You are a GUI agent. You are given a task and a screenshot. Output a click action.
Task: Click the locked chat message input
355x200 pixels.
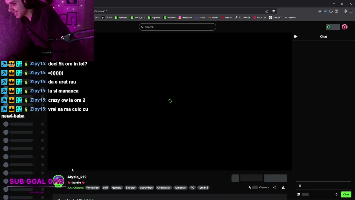[x=323, y=186]
